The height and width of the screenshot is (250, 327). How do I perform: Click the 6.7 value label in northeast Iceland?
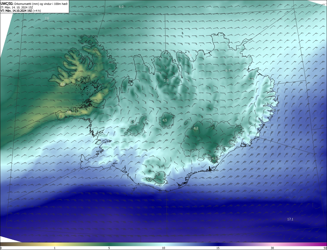point(228,70)
